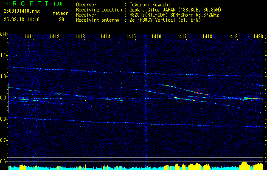Click the kHz axis unit label
The width and height of the screenshot is (267, 170).
click(x=4, y=34)
